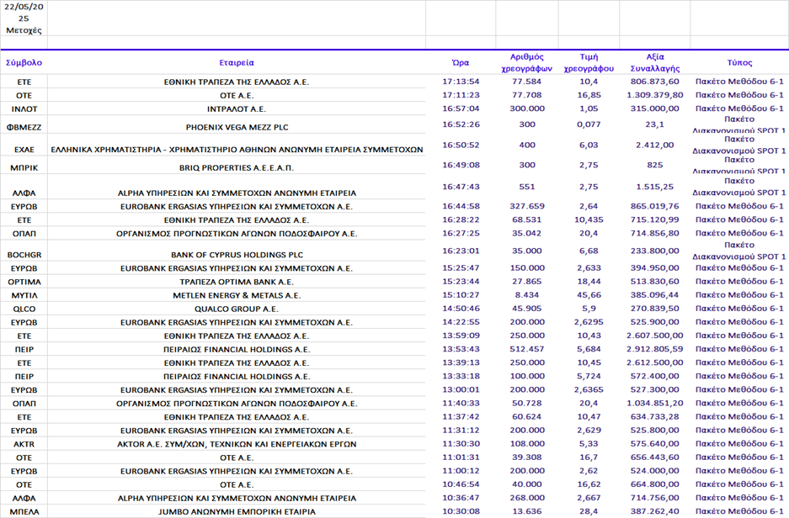Click the QLCO symbol cell

pyautogui.click(x=24, y=309)
